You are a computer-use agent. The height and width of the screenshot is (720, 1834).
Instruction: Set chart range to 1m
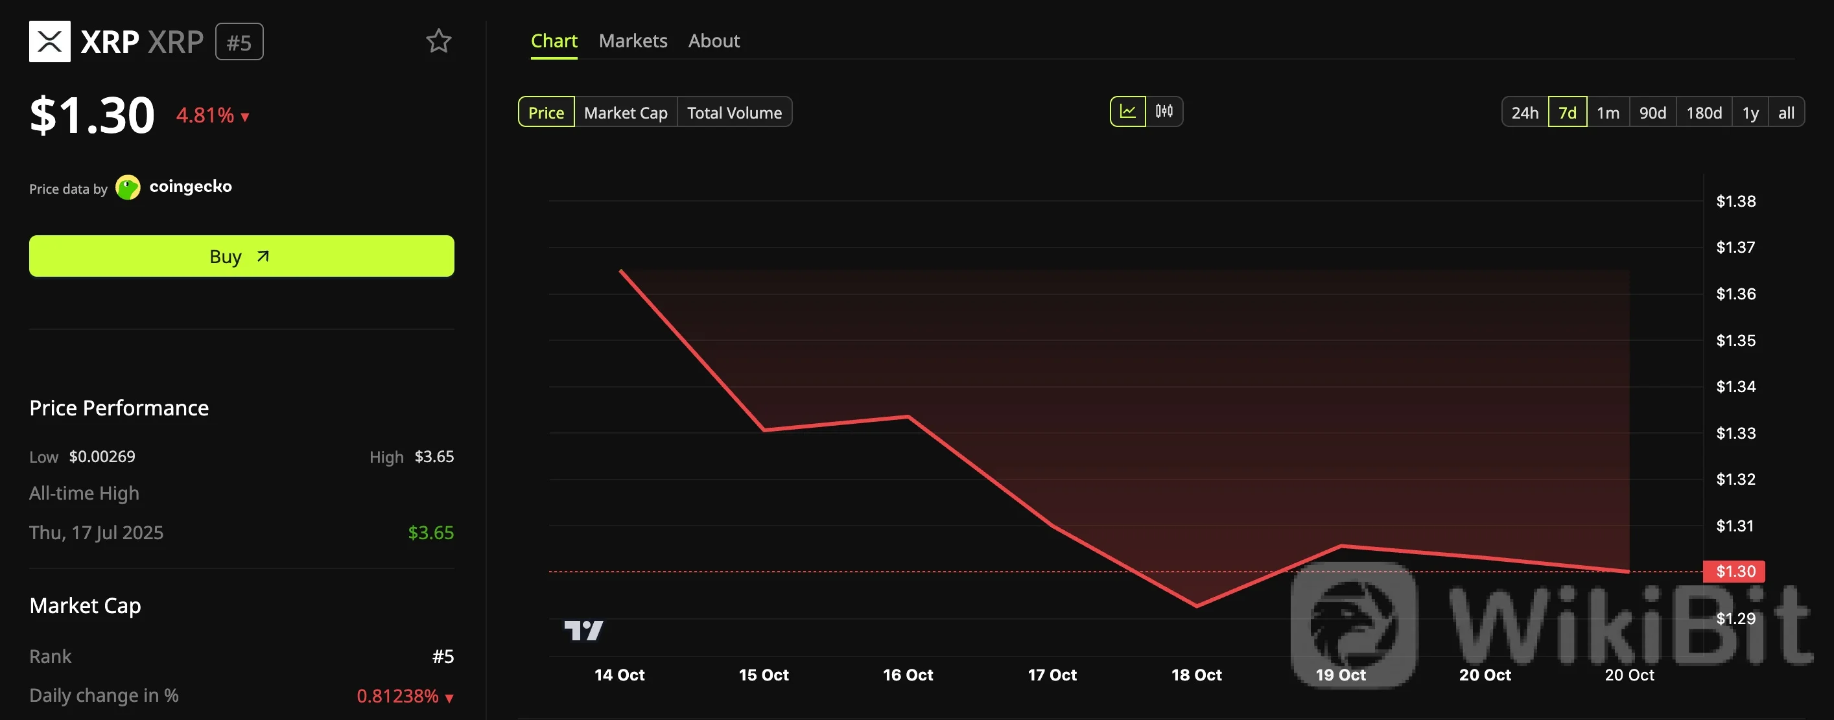point(1608,112)
